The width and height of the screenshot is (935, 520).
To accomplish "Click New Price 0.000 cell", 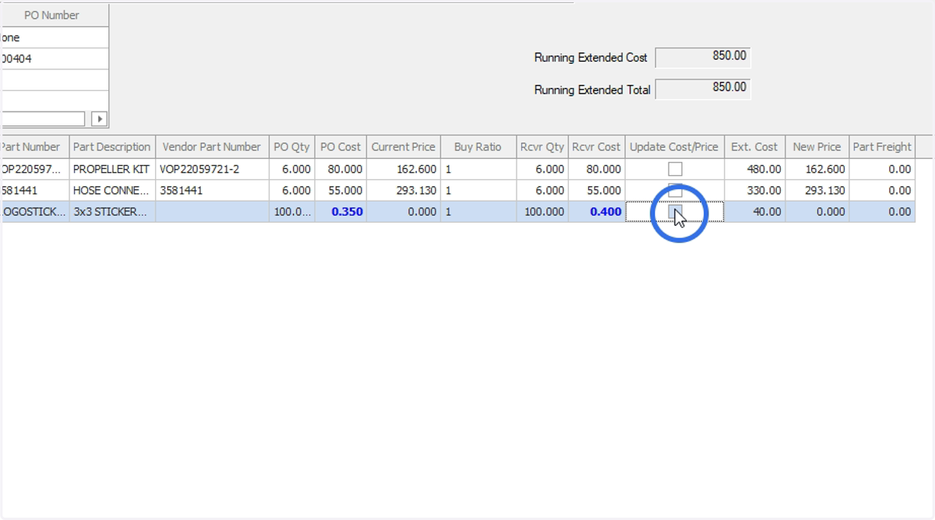I will pos(817,211).
